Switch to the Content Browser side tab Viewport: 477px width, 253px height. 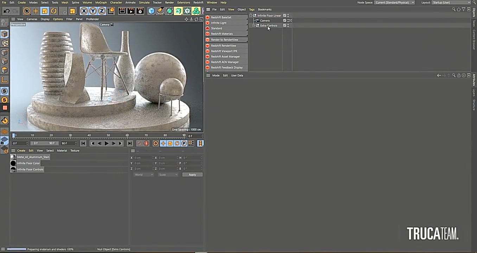[x=474, y=39]
